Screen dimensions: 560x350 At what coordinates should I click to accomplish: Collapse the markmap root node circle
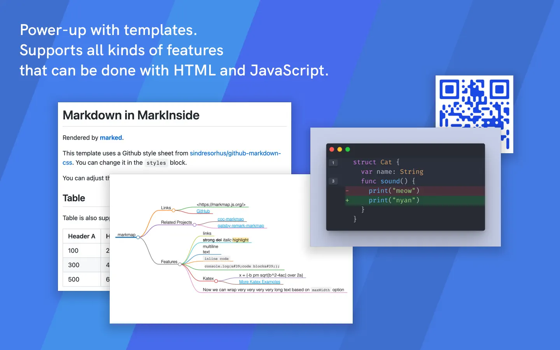tap(138, 237)
